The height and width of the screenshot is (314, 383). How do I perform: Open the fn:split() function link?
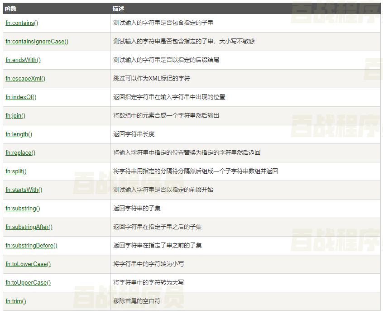pos(16,171)
